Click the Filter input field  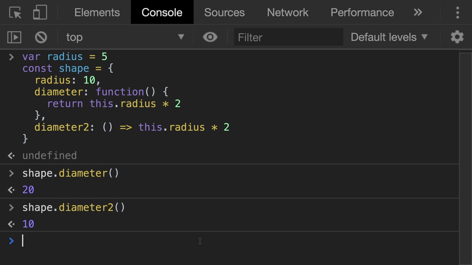pyautogui.click(x=288, y=37)
